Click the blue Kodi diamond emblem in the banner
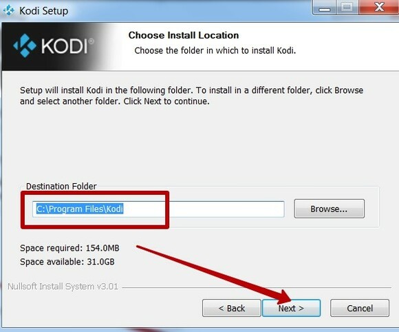This screenshot has width=399, height=332. point(25,45)
